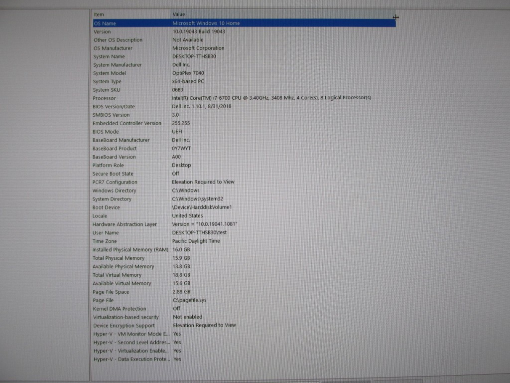Select the Device Encryption Support row

[x=244, y=326]
